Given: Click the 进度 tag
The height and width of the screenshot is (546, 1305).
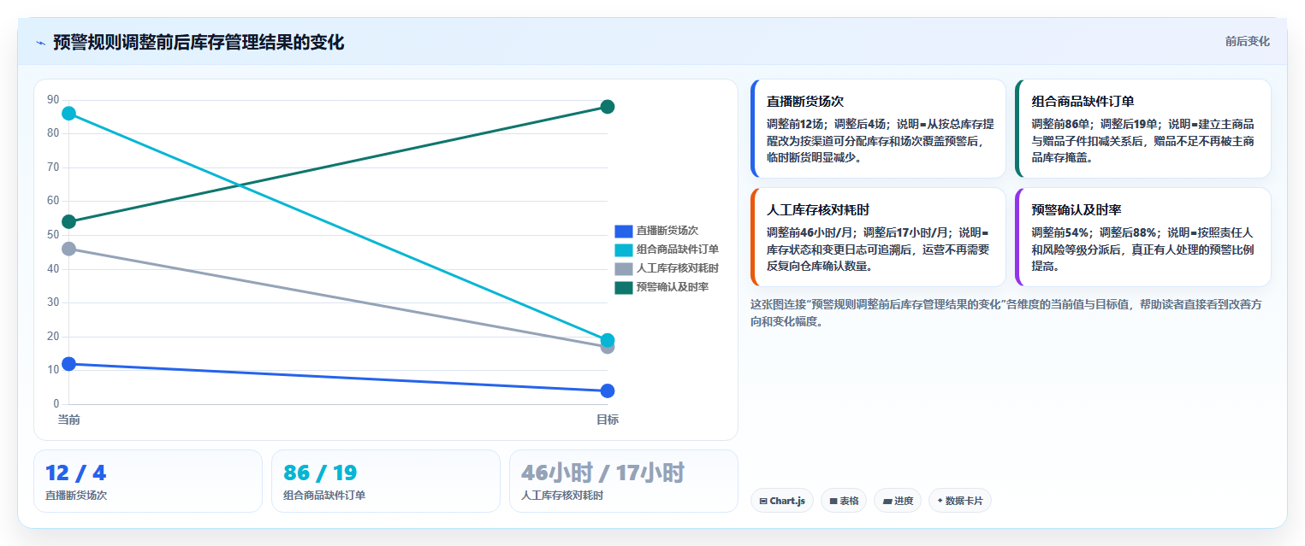Looking at the screenshot, I should [x=899, y=501].
